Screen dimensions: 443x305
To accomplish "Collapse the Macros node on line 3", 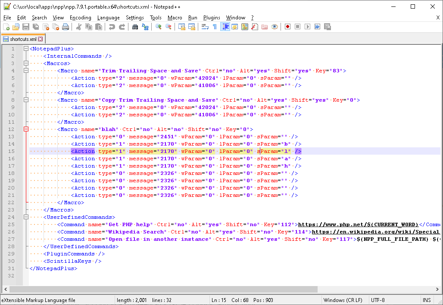I will click(x=26, y=63).
